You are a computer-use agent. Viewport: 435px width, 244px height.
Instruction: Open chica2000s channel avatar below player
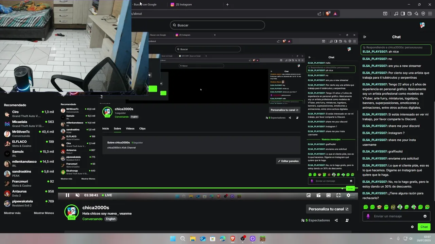71,212
